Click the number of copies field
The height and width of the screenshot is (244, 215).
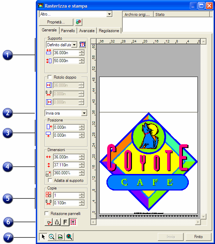(66, 195)
